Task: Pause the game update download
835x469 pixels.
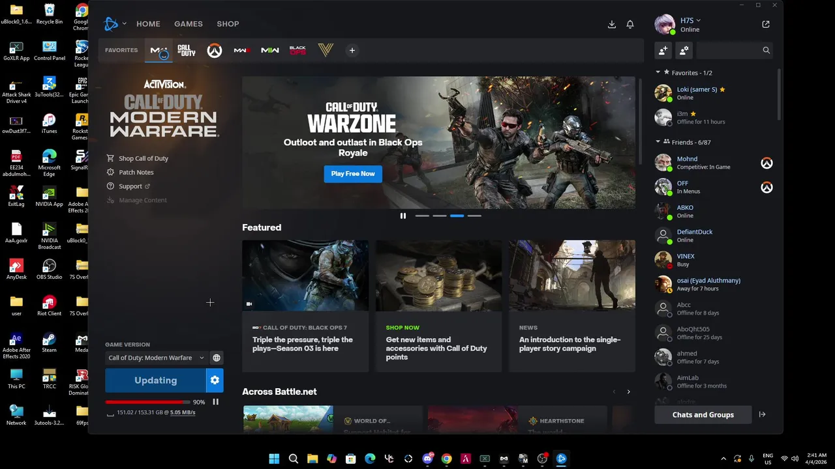Action: coord(215,402)
